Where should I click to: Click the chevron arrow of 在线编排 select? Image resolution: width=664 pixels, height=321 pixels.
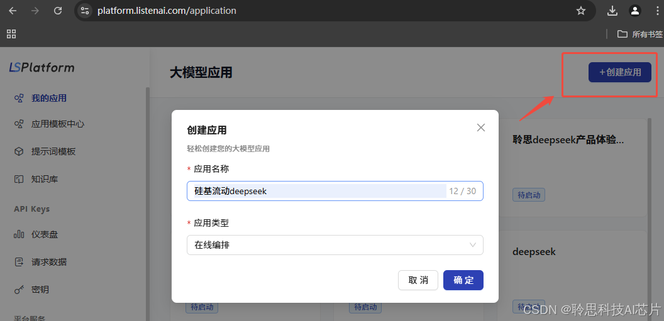473,245
